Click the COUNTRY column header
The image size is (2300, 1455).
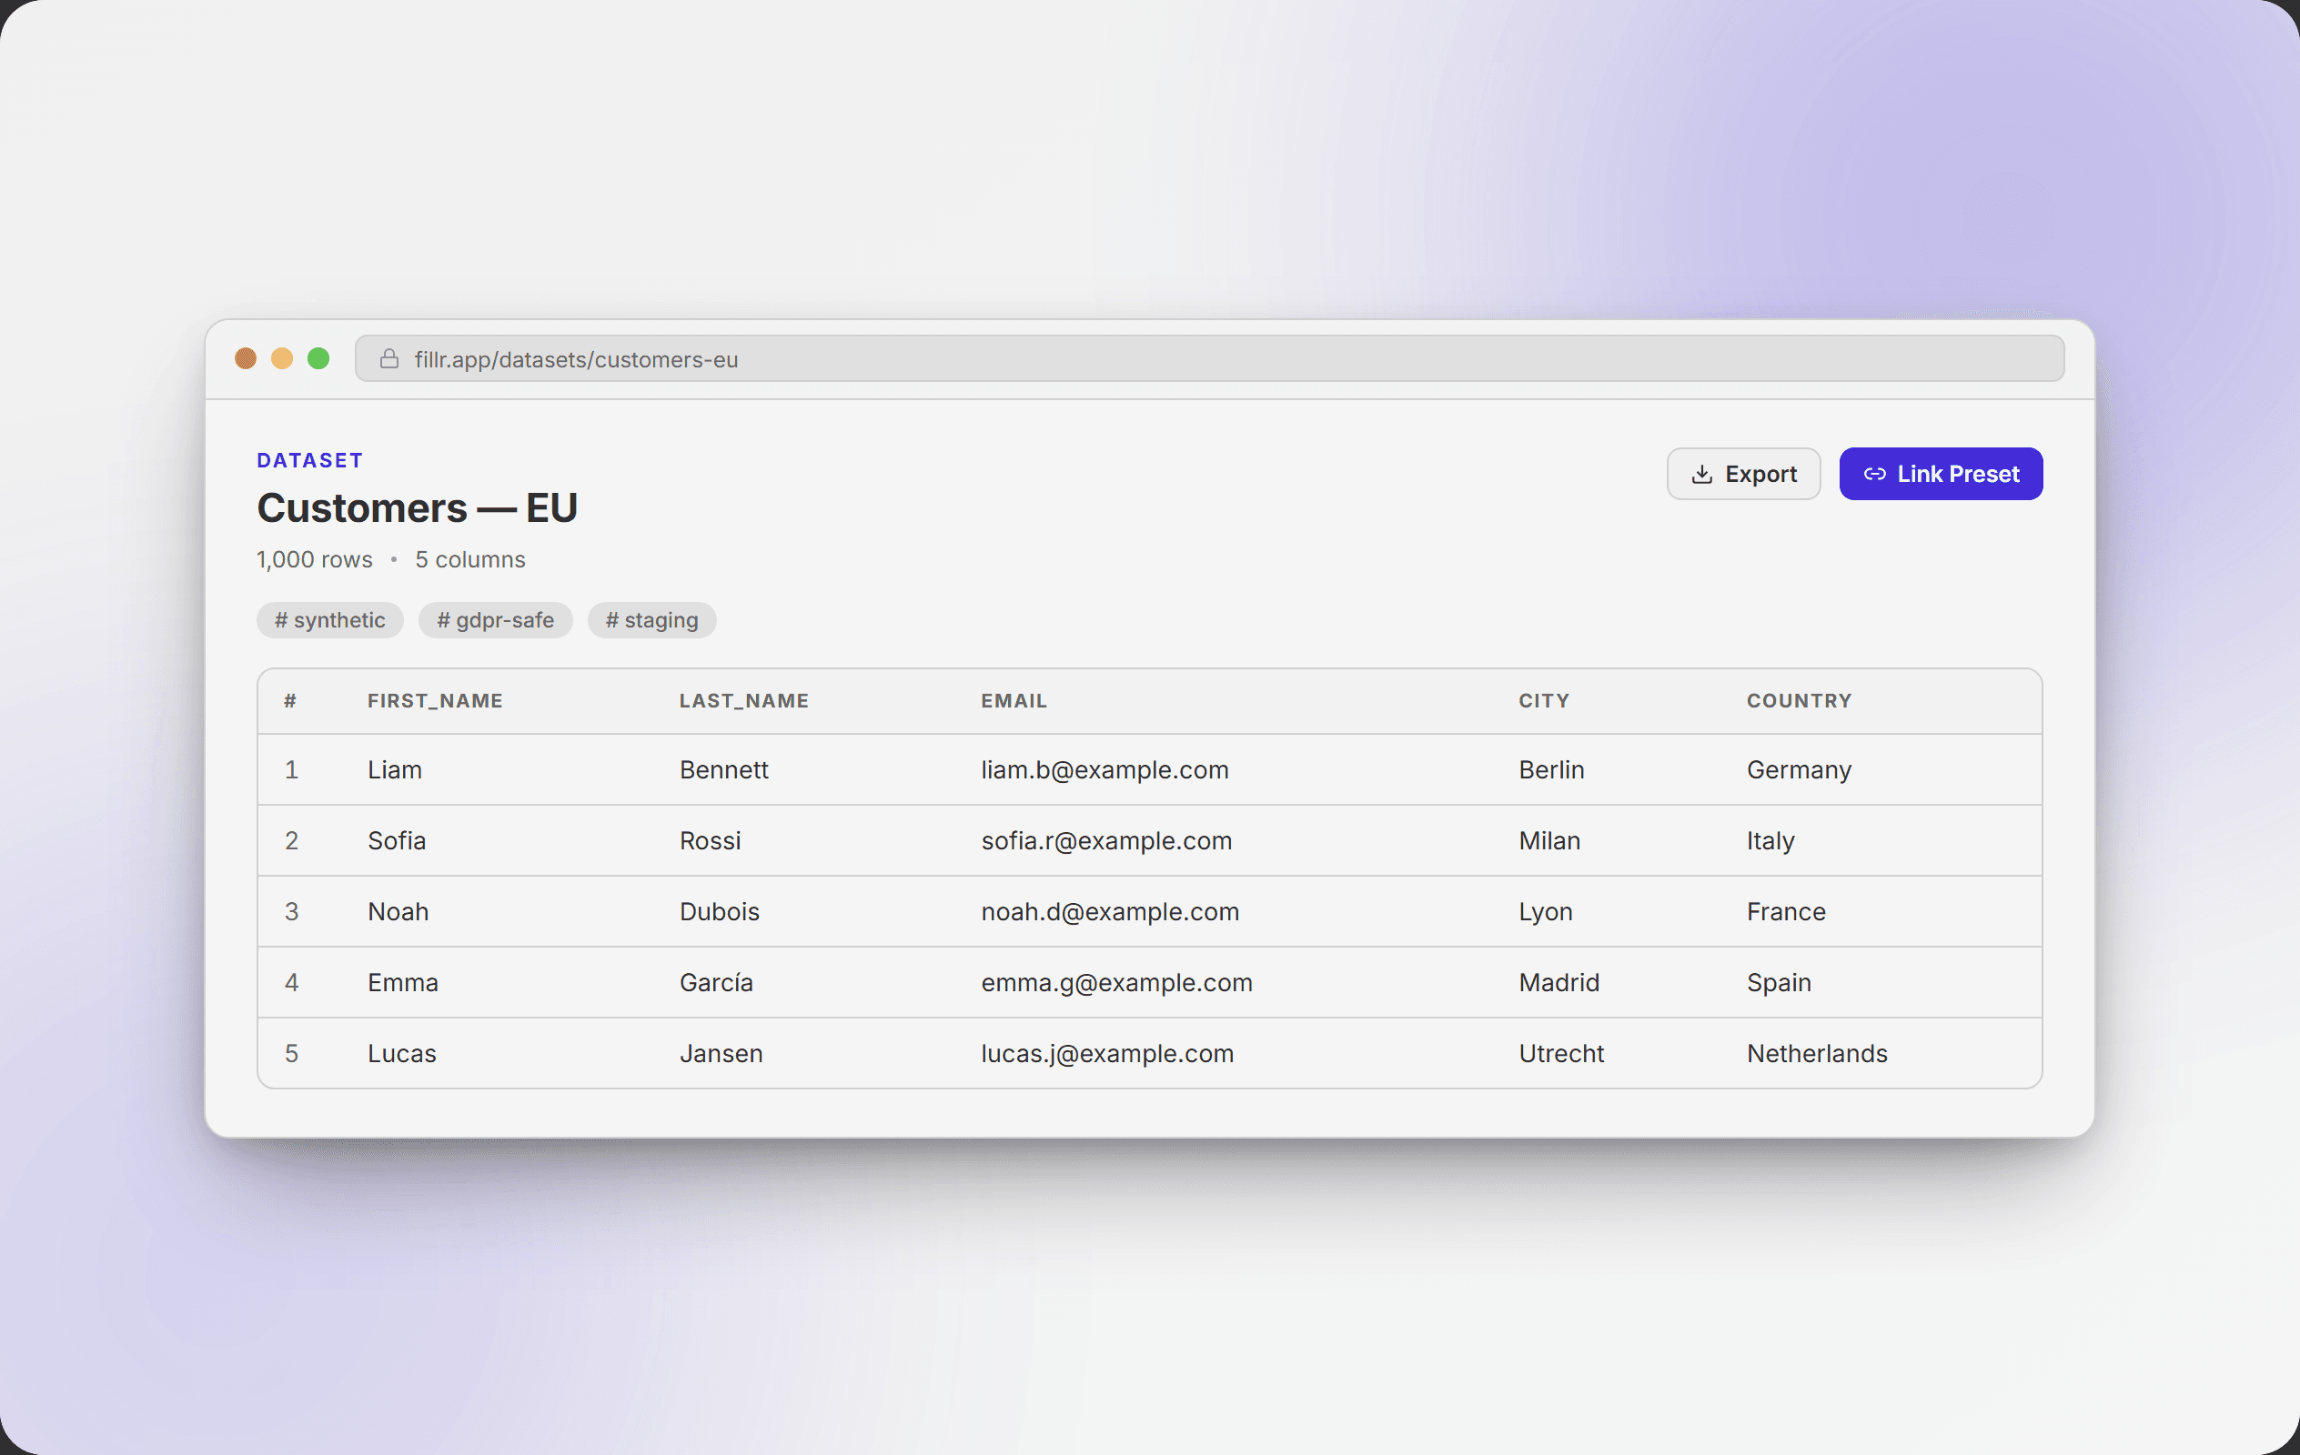[x=1800, y=701]
